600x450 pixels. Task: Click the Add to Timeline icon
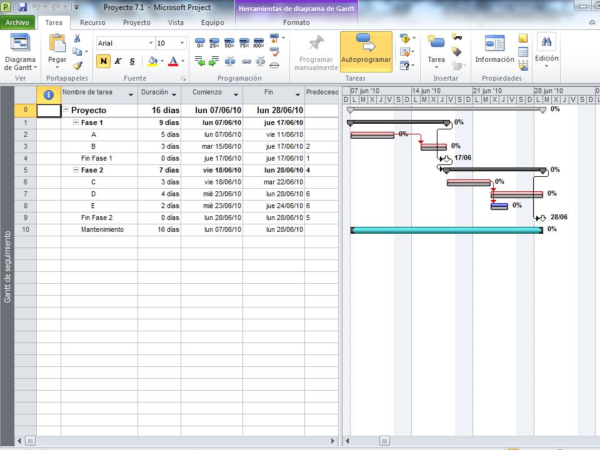523,66
